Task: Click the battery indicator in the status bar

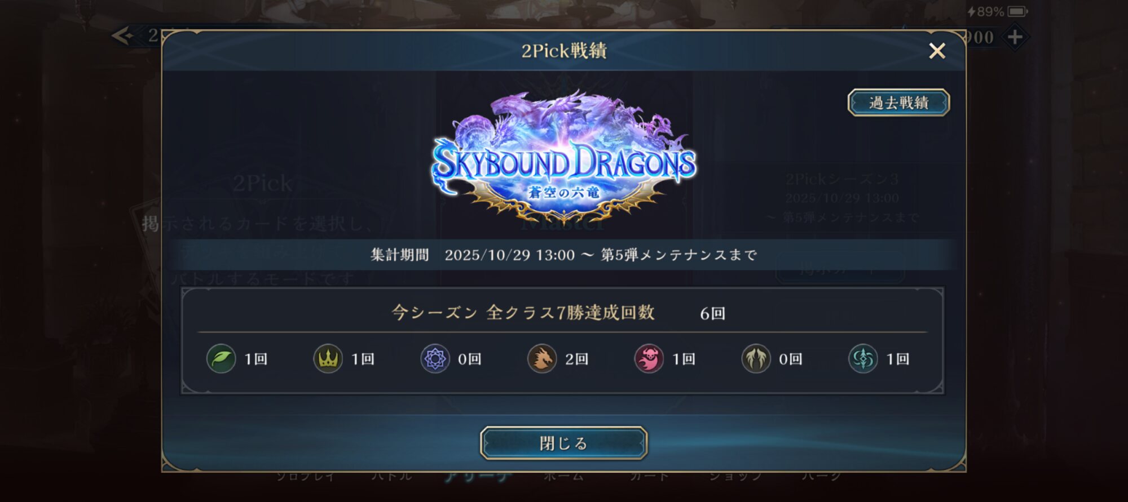Action: [x=1017, y=11]
